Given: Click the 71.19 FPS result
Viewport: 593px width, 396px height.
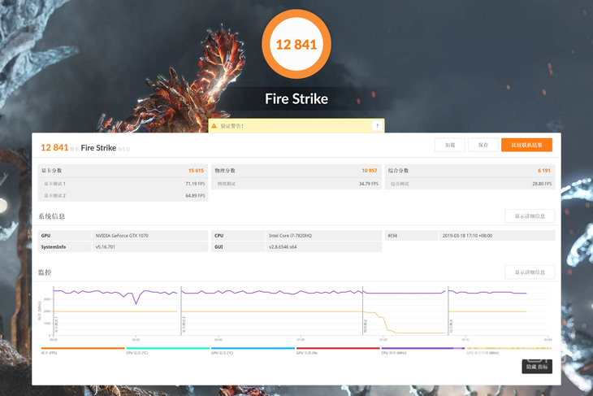Looking at the screenshot, I should click(195, 184).
